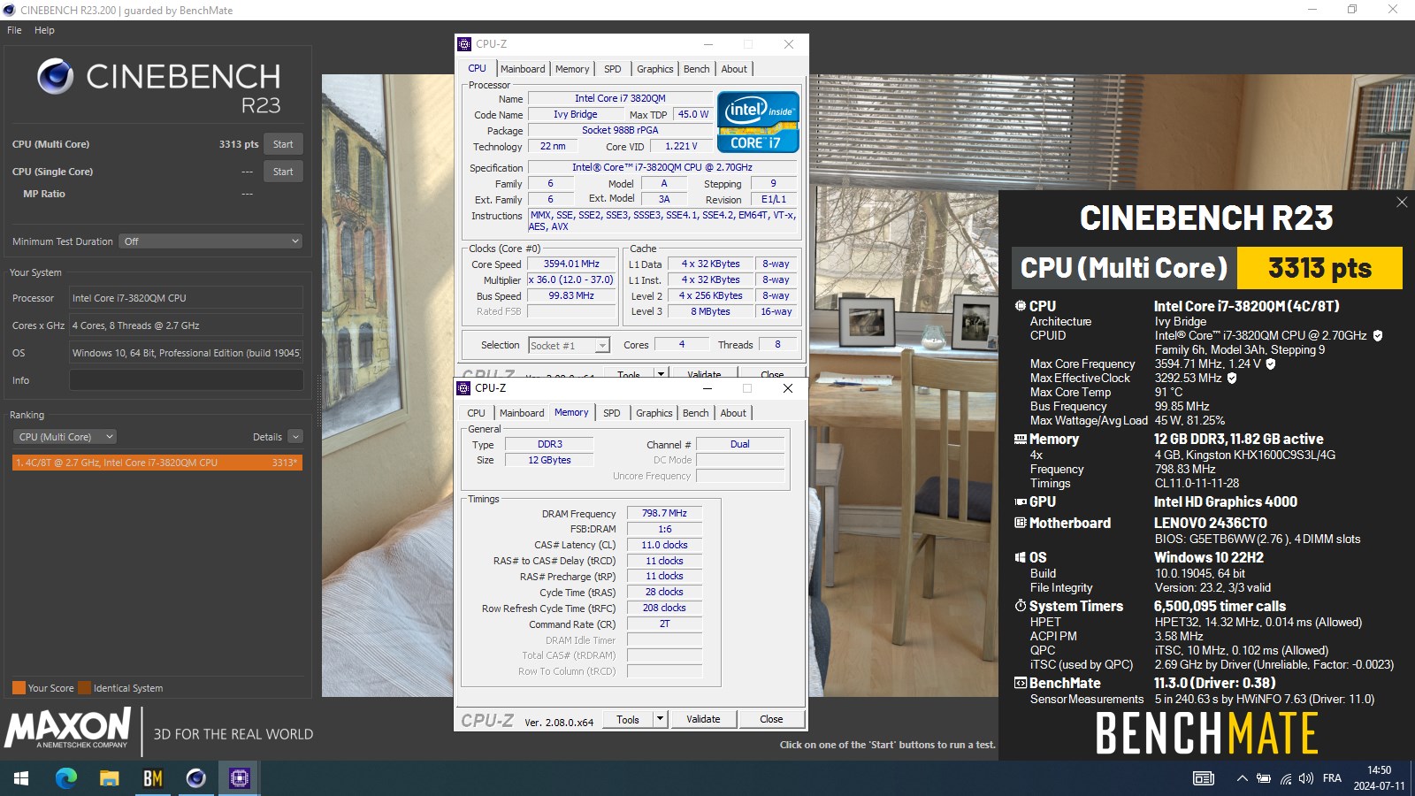This screenshot has width=1415, height=796.
Task: Open network Wi-Fi tray icon
Action: [x=1286, y=778]
